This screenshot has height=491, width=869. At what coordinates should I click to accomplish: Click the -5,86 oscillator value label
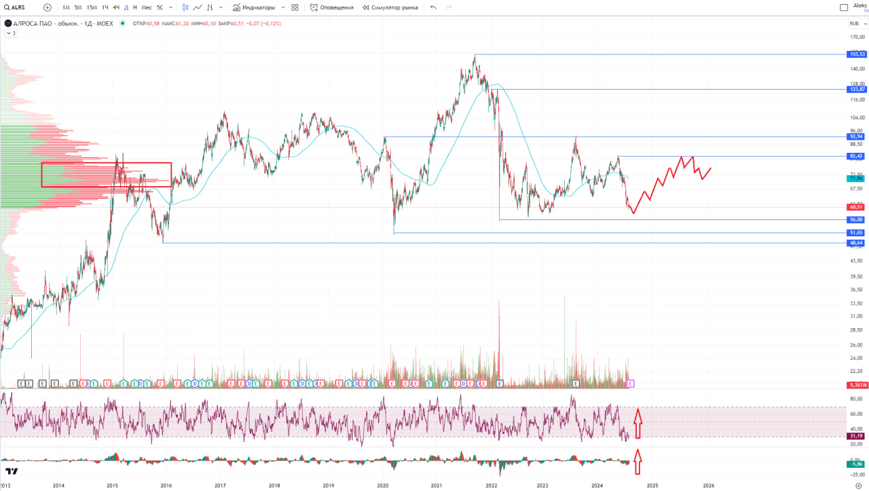coord(857,464)
